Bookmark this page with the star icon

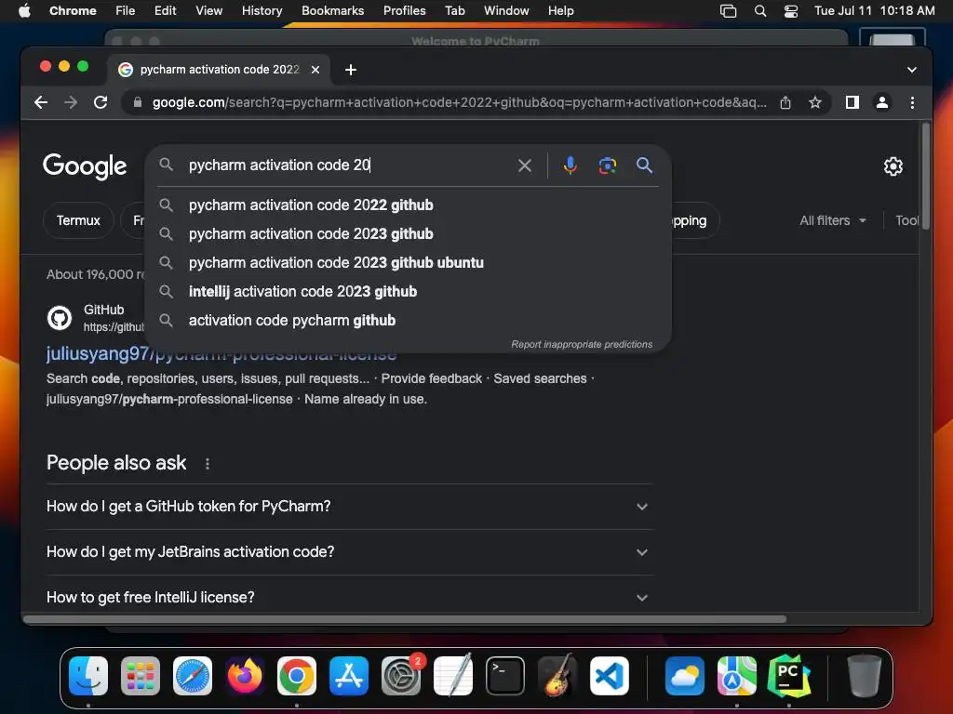tap(815, 102)
